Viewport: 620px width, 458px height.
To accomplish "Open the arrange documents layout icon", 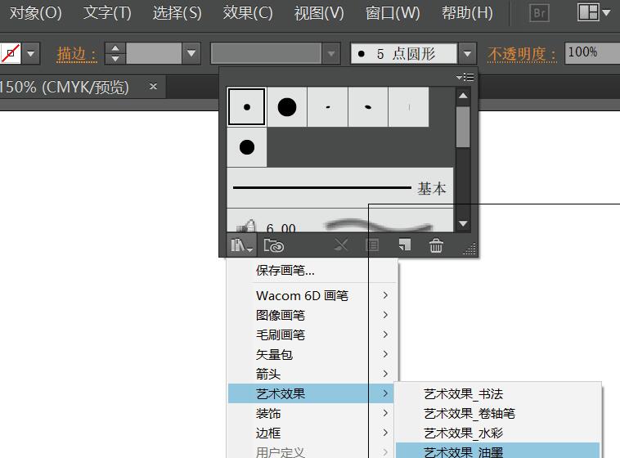I will (593, 13).
